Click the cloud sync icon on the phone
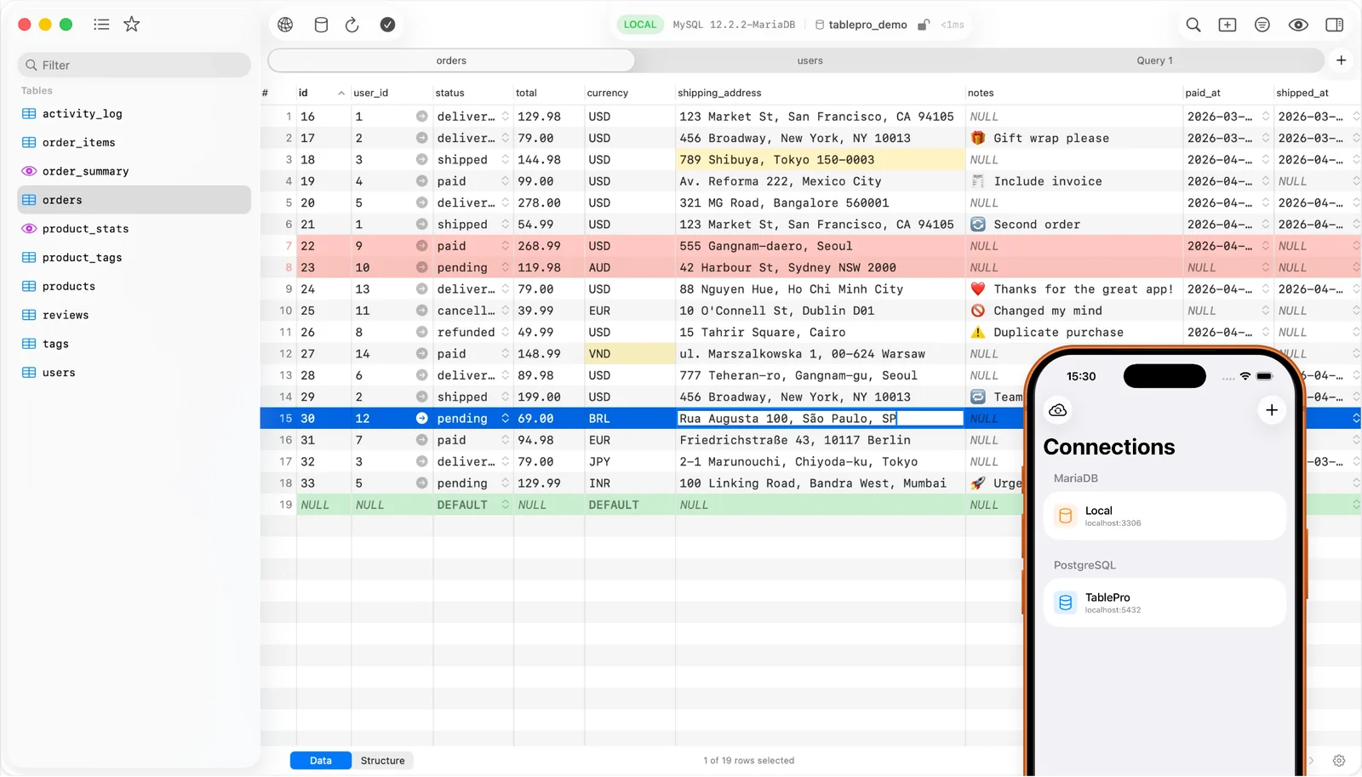This screenshot has height=777, width=1362. click(1058, 410)
